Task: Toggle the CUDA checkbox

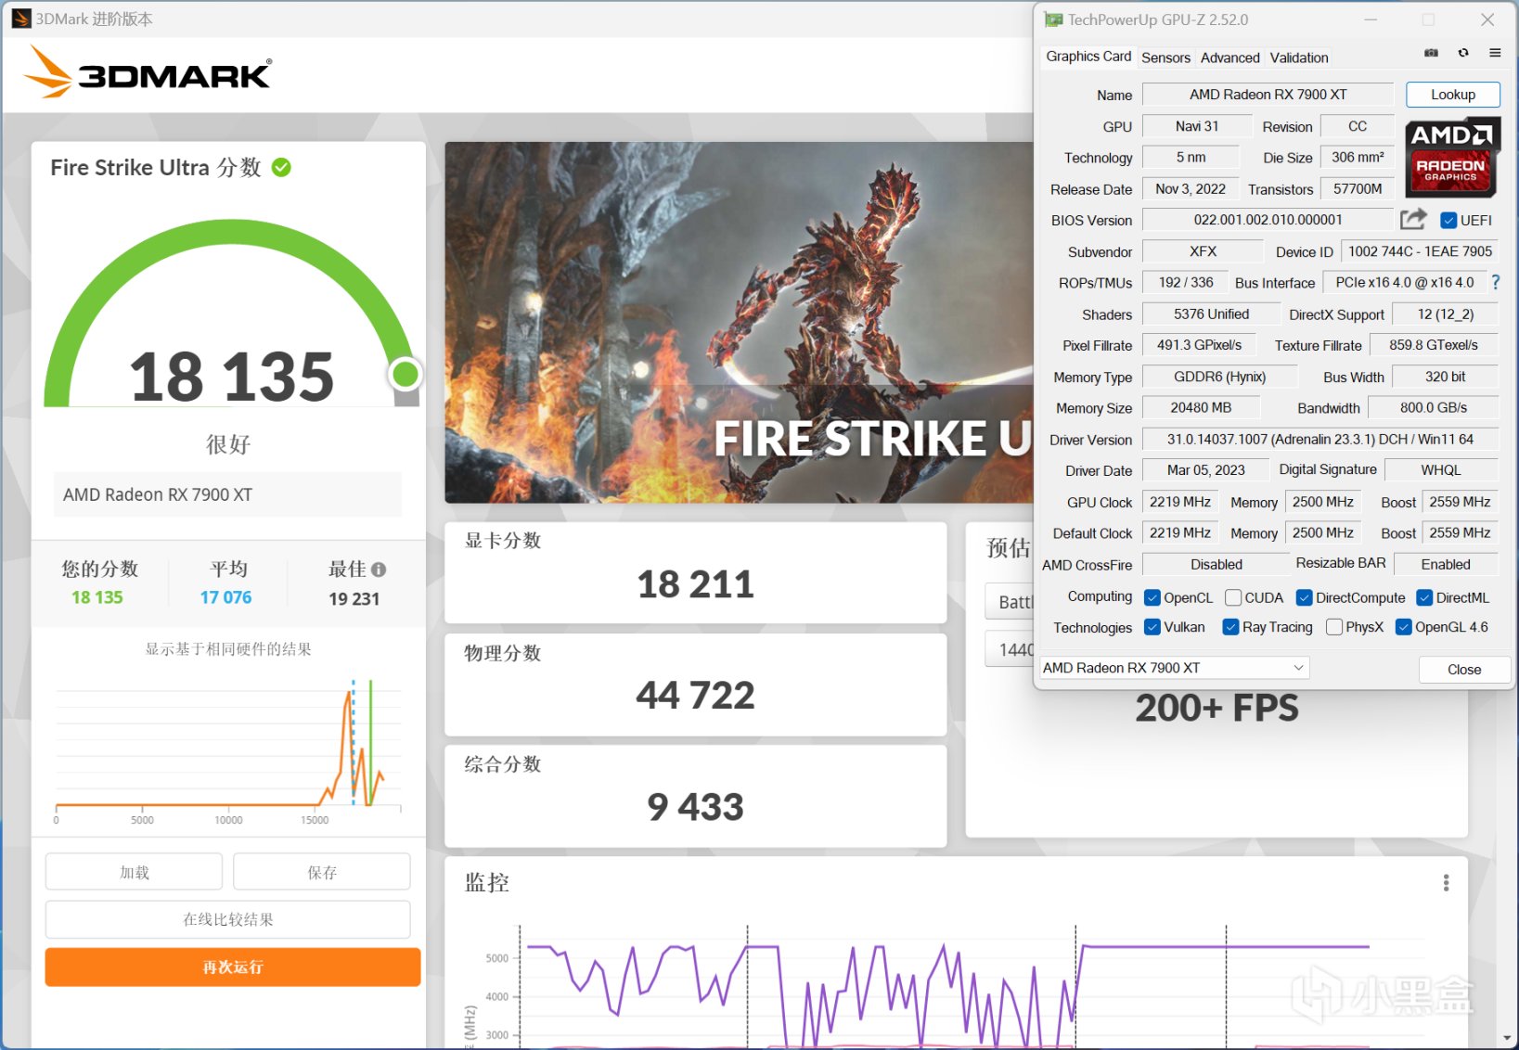Action: [1233, 597]
